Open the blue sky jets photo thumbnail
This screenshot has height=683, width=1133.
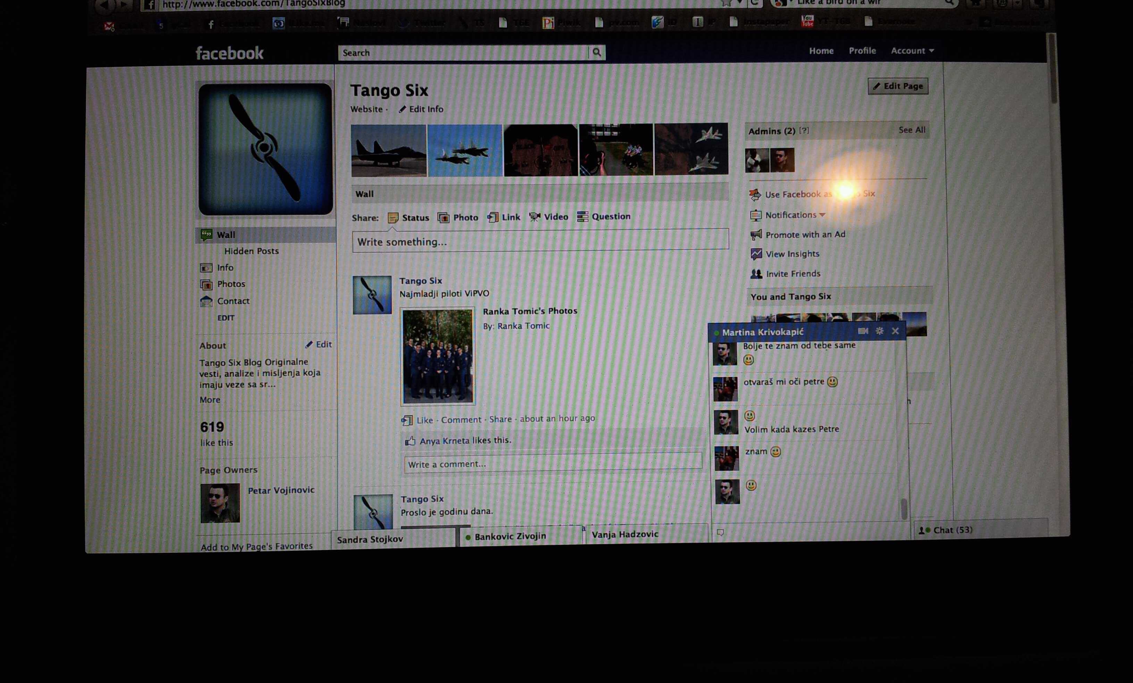pos(464,150)
